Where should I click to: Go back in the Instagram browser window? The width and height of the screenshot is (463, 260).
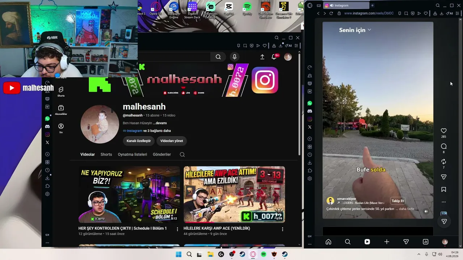[x=318, y=13]
